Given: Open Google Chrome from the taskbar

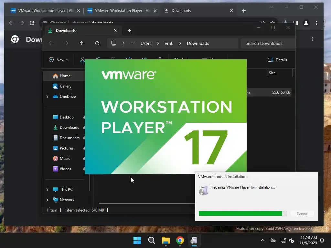Looking at the screenshot, I should (x=180, y=240).
